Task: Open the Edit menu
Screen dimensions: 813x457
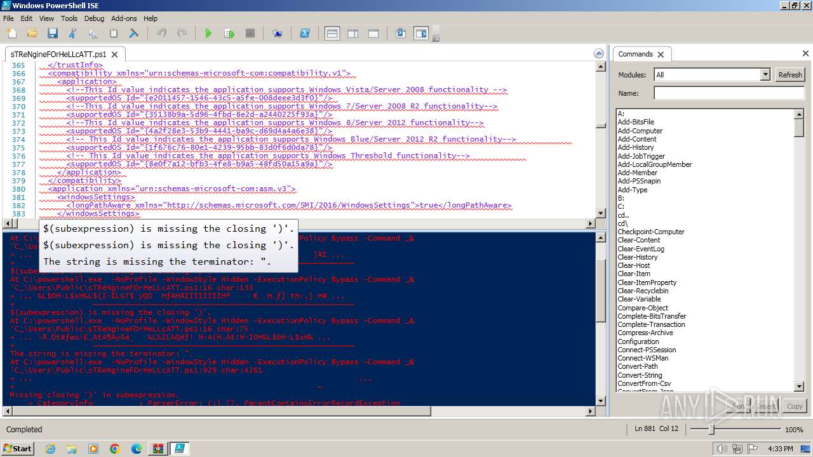Action: click(27, 18)
